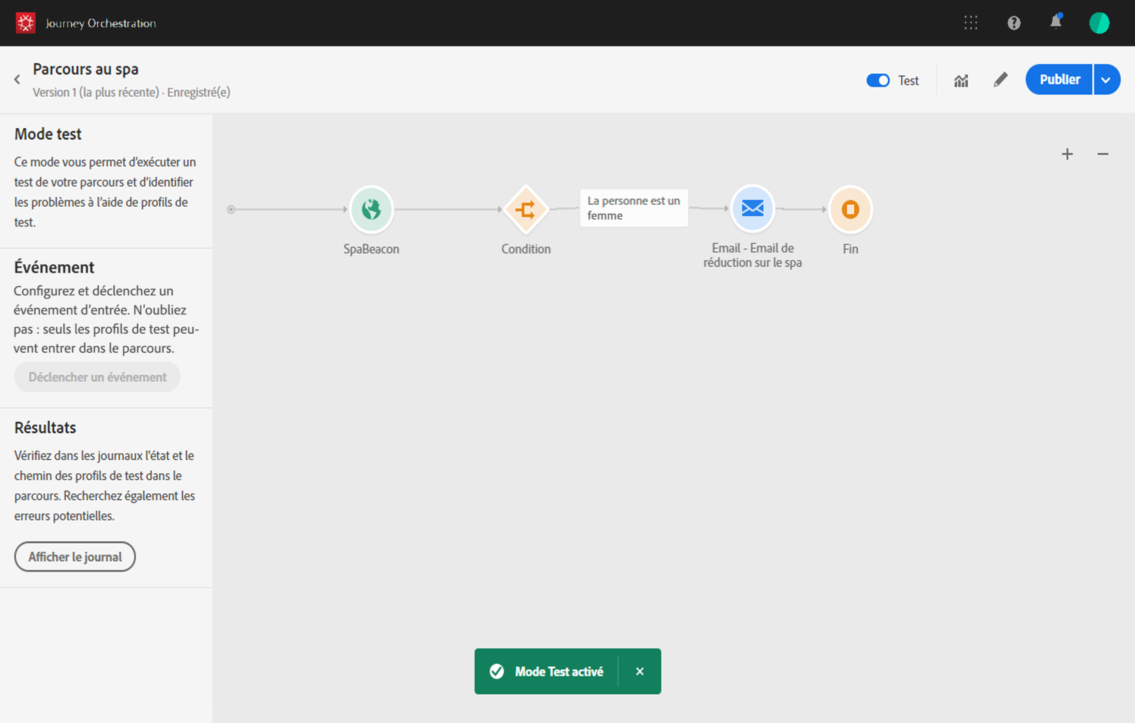
Task: Open the apps grid switcher
Action: 971,23
